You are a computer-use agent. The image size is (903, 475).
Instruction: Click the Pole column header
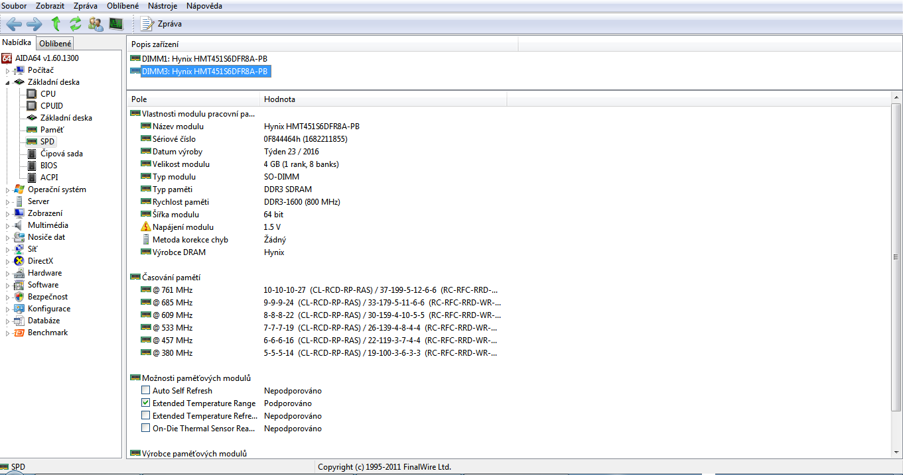193,99
